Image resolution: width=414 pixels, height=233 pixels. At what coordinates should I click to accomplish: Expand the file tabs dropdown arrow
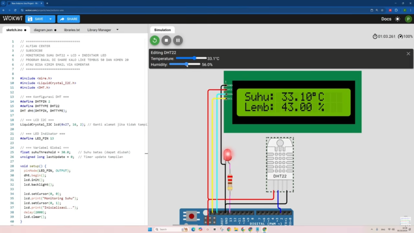[118, 30]
